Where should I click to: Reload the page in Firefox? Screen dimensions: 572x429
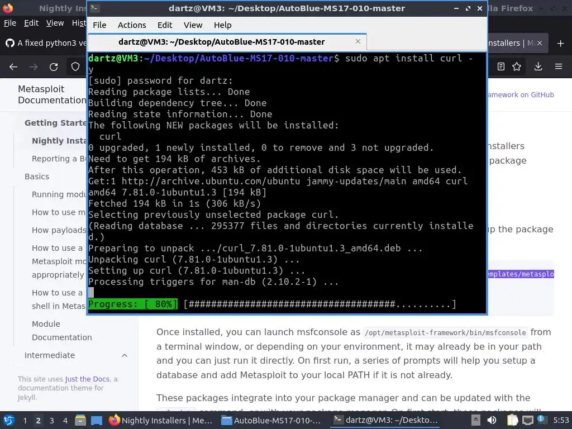(54, 67)
